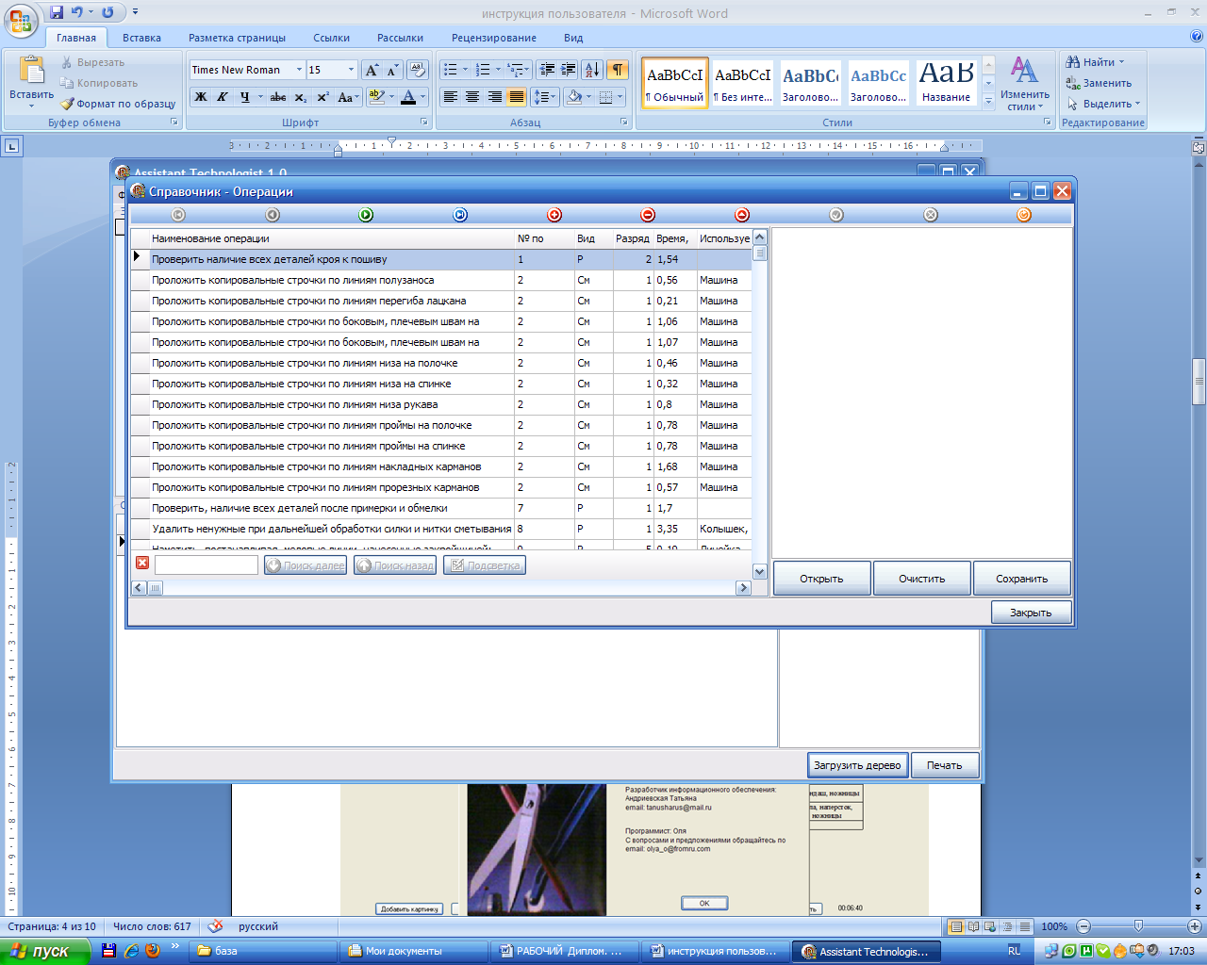Decrease paragraph indent
Screen dimensions: 1207x965
pos(547,70)
